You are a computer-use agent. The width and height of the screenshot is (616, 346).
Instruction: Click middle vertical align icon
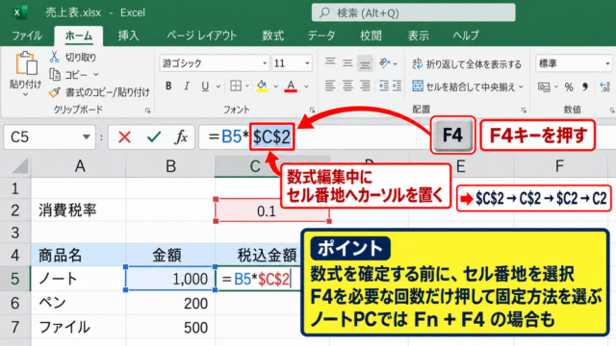point(347,62)
